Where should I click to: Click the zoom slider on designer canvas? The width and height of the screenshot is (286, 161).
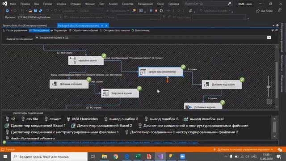pos(268,87)
